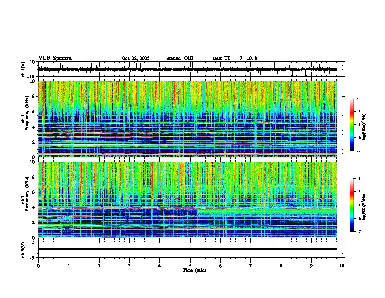
Task: Select the date "Oct. 22, 2025"
Action: (136, 58)
